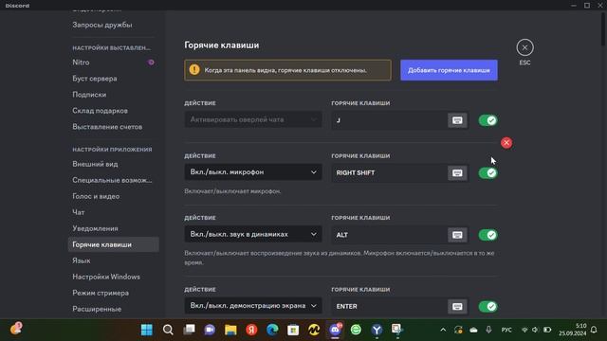This screenshot has width=607, height=341.
Task: Open 'Активировать оверлей чата' action dropdown
Action: coord(253,120)
